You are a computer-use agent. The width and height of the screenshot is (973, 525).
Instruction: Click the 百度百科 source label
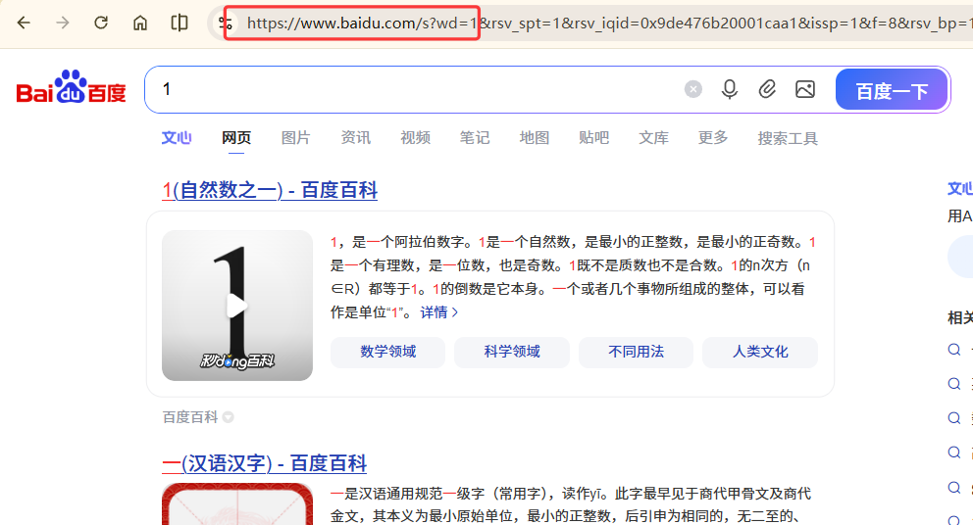(x=190, y=417)
